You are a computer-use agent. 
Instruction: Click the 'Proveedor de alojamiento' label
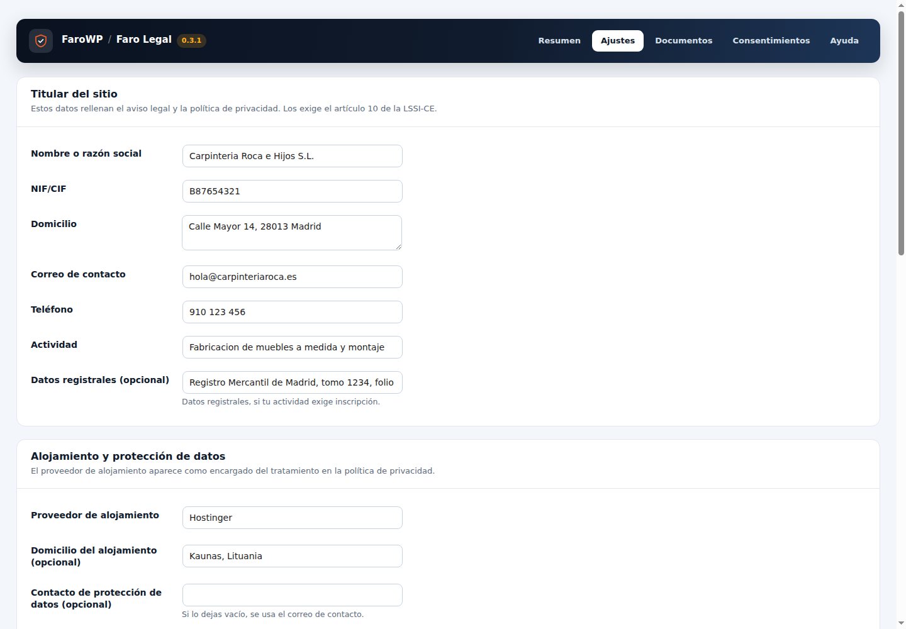pyautogui.click(x=95, y=515)
